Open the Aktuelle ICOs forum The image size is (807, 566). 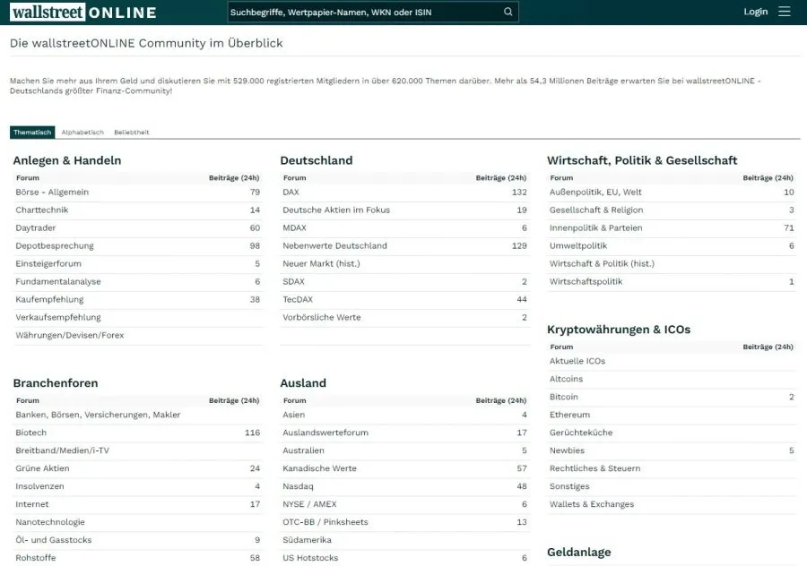tap(577, 362)
